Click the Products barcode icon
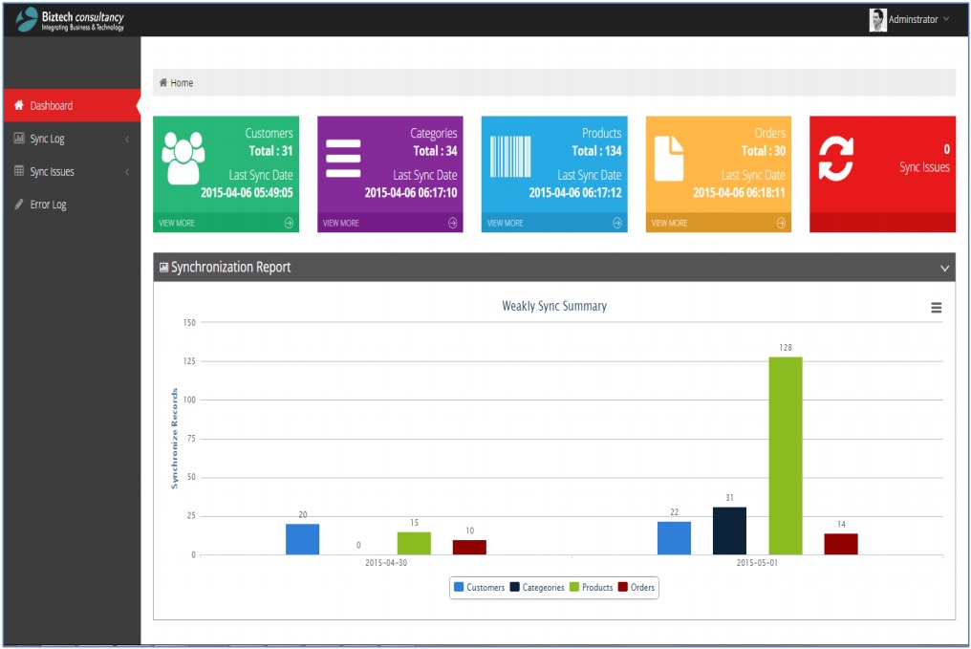971x649 pixels. 510,157
